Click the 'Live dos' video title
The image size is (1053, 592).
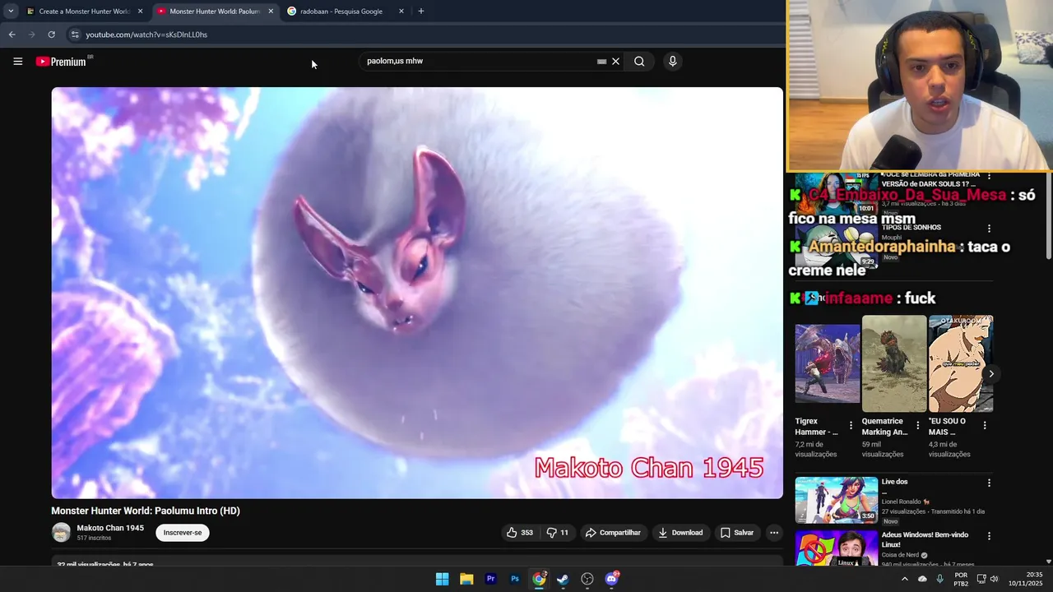(x=894, y=482)
